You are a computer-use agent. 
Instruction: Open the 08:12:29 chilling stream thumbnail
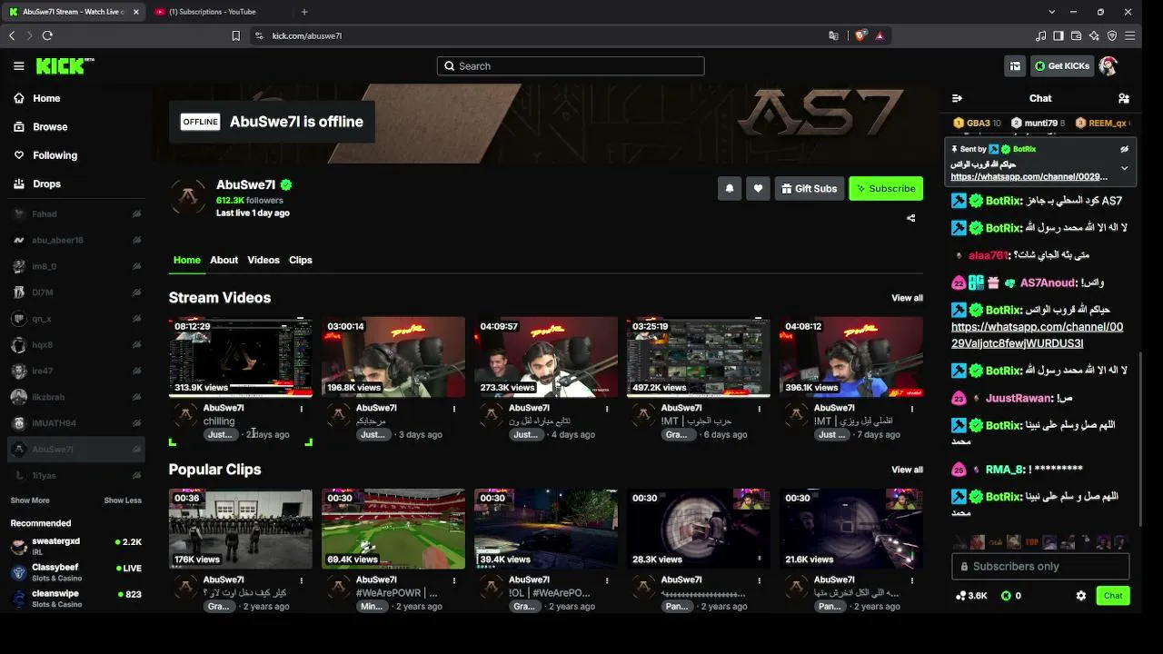click(240, 357)
